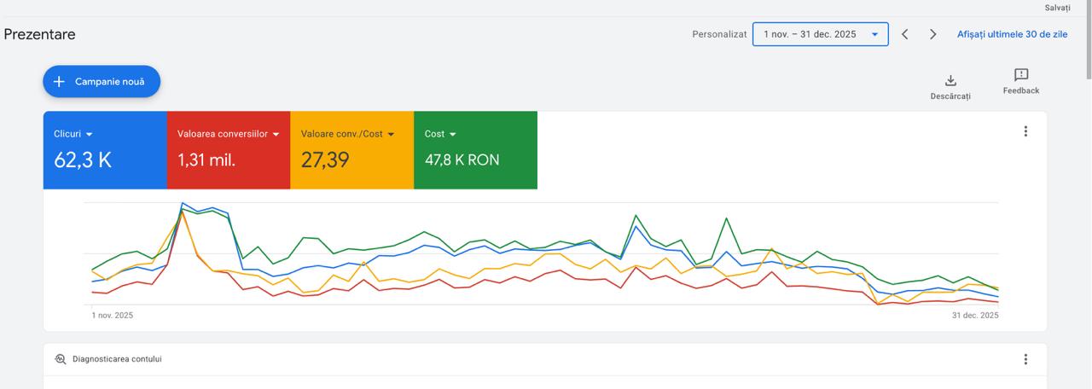Image resolution: width=1092 pixels, height=389 pixels.
Task: Open the date range selector 1 nov. – 31 dec. 2025
Action: tap(820, 34)
